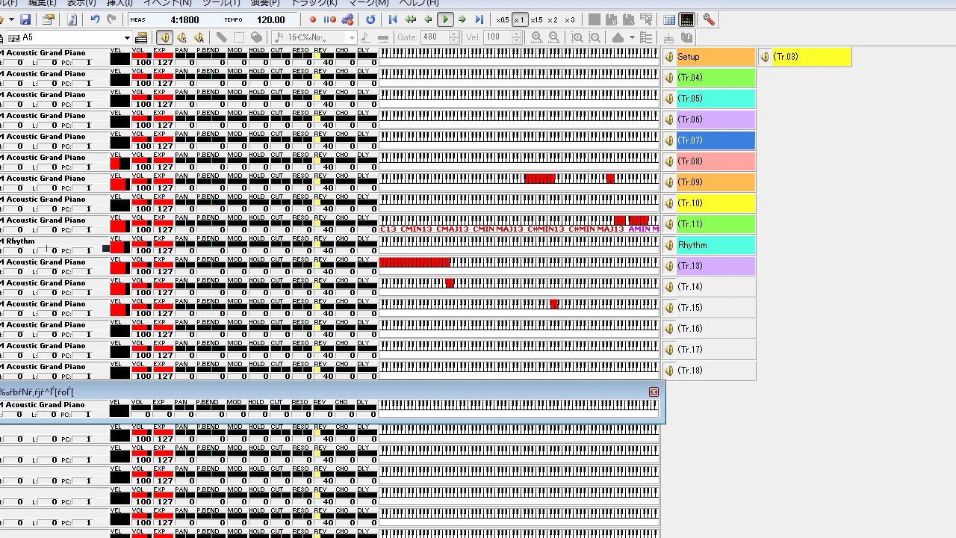Click the speaker mute mode icon in toolbar
Screen dimensions: 956x538
(165, 37)
